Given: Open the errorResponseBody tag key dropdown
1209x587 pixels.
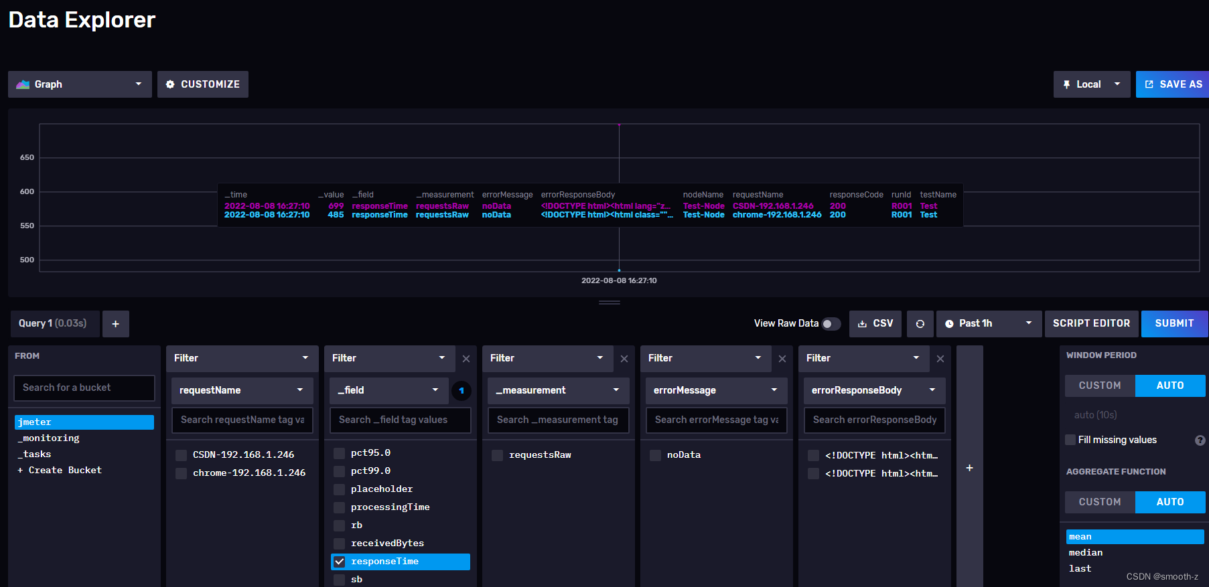Looking at the screenshot, I should click(x=874, y=390).
